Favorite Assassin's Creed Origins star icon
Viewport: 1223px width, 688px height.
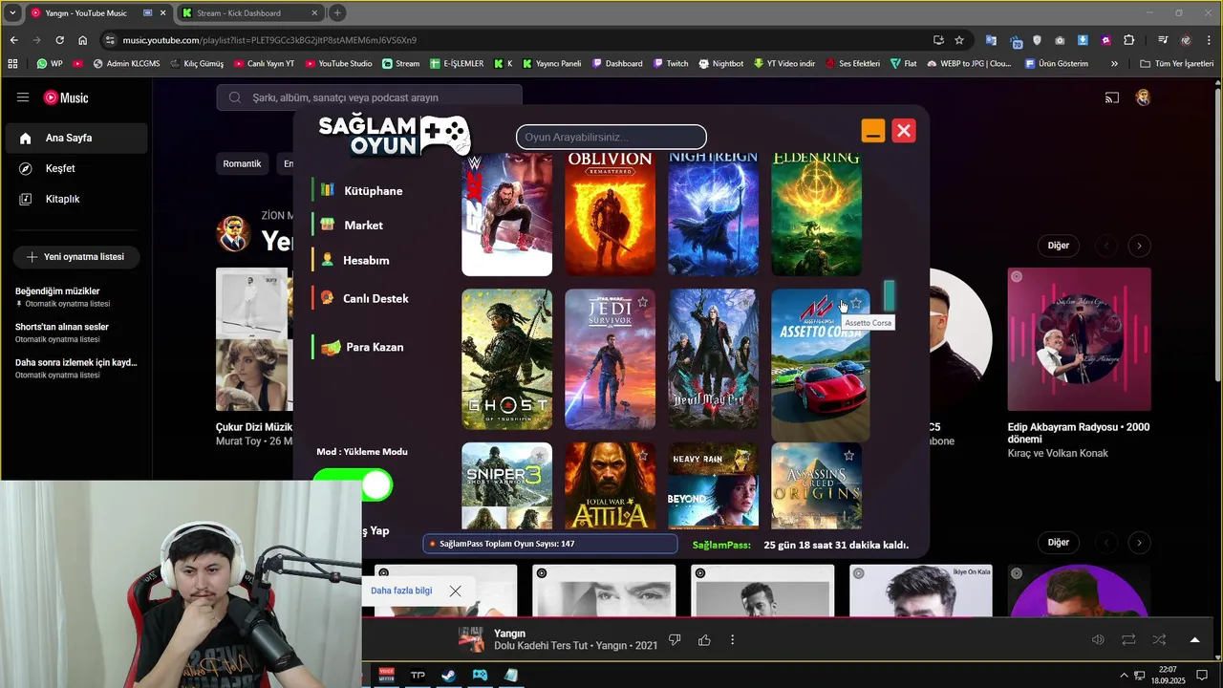(848, 455)
